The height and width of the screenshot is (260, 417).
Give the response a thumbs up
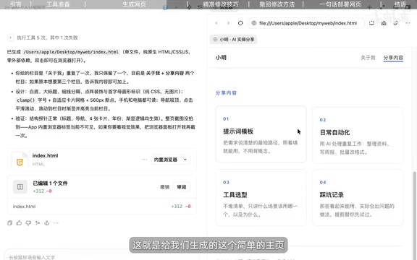coord(19,223)
